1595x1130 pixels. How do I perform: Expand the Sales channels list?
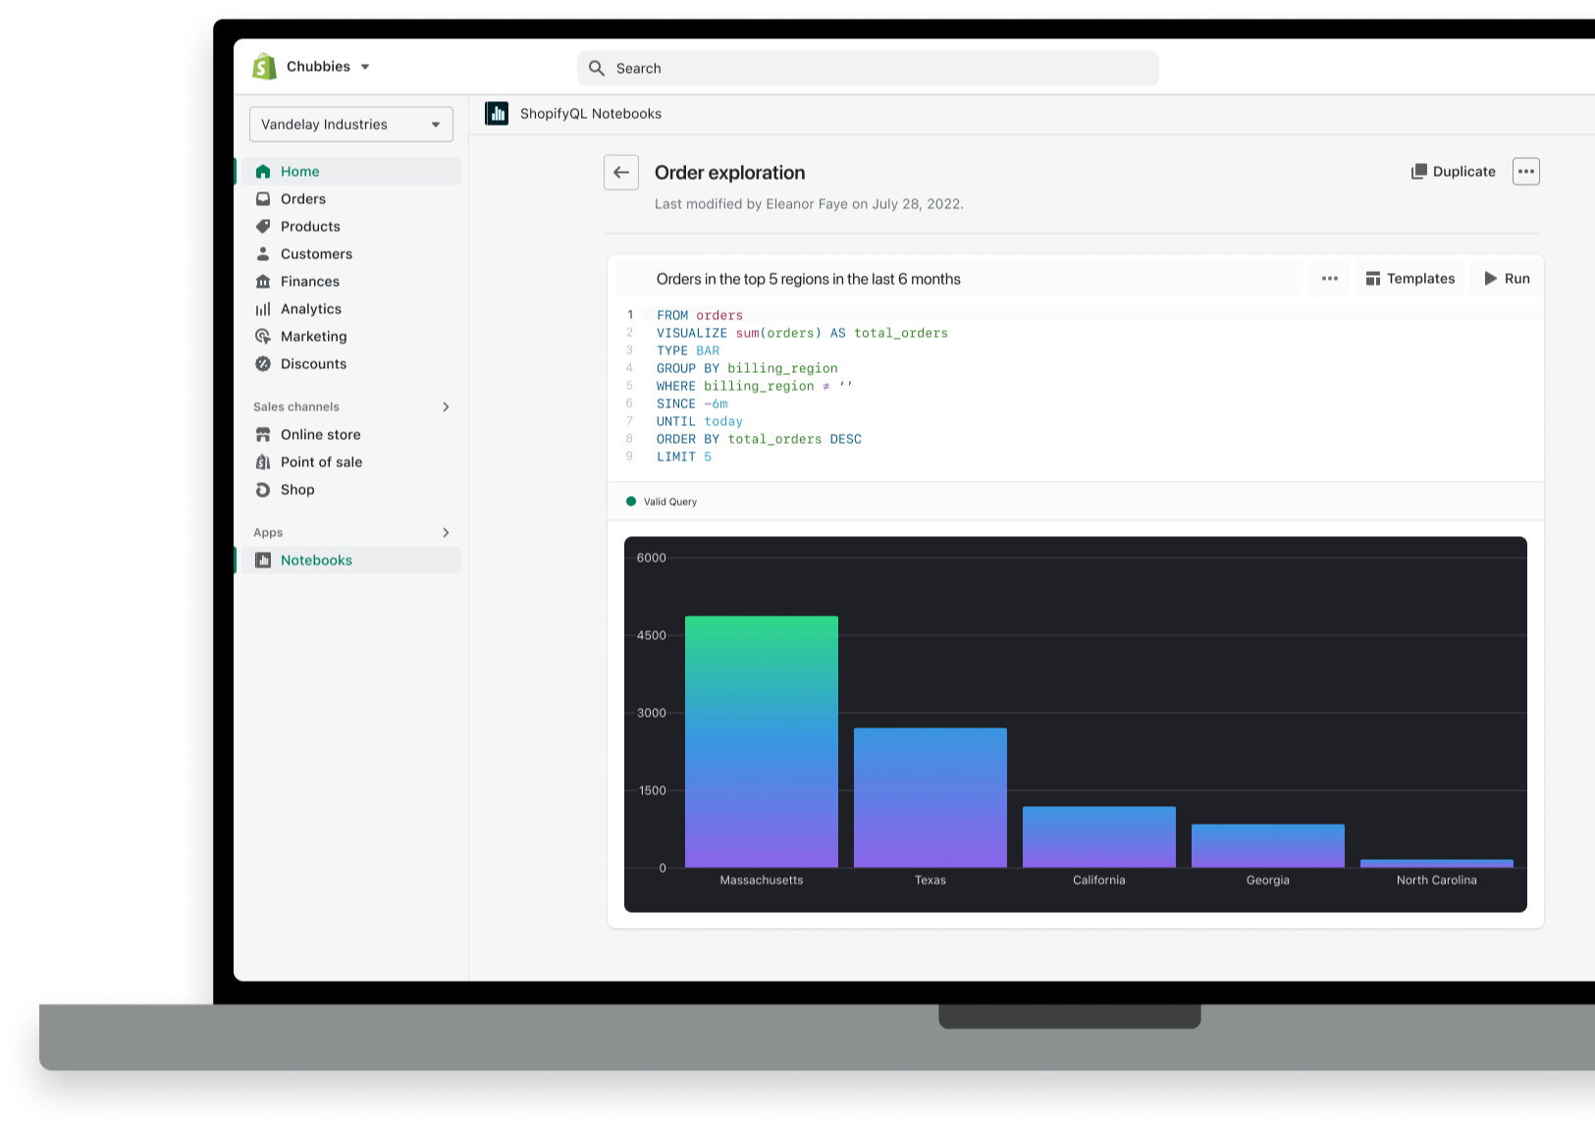(446, 406)
